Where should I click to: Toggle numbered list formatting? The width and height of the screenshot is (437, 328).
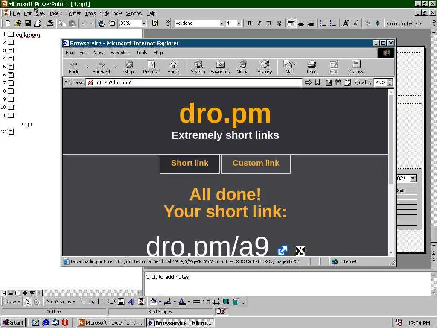(323, 23)
